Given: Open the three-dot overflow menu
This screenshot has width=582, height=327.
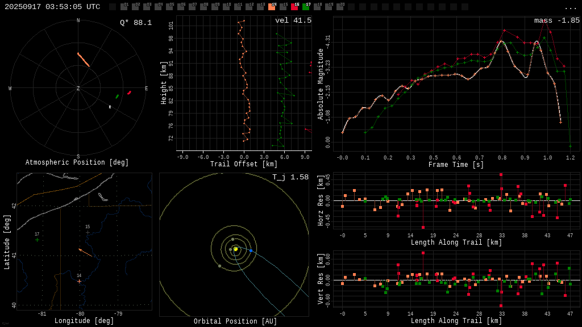Looking at the screenshot, I should coord(570,7).
